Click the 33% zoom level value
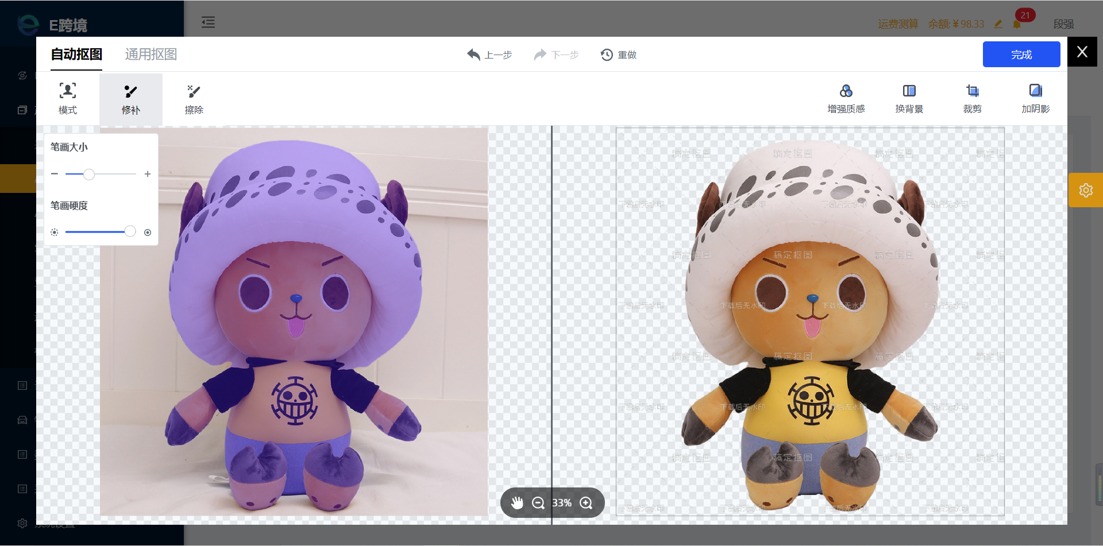Viewport: 1103px width, 546px height. (562, 503)
